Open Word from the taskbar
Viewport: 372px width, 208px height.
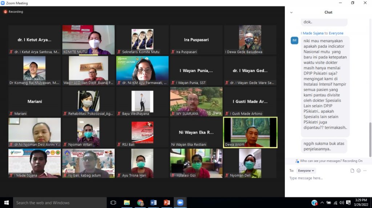(x=153, y=203)
